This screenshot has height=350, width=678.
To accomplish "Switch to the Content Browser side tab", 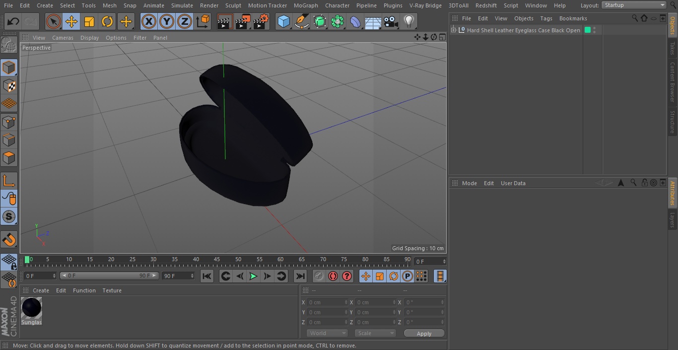I will [x=673, y=82].
